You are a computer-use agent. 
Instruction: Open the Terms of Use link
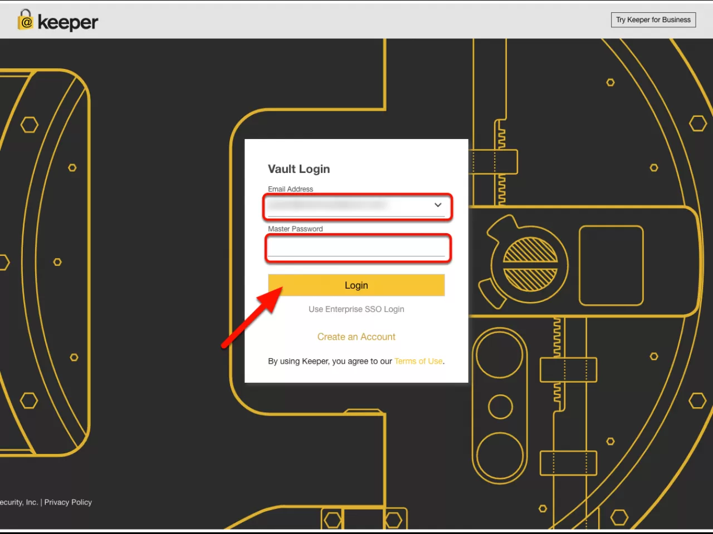(x=418, y=362)
